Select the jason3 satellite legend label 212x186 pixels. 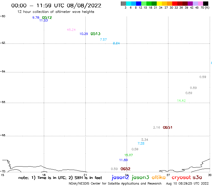(140, 177)
